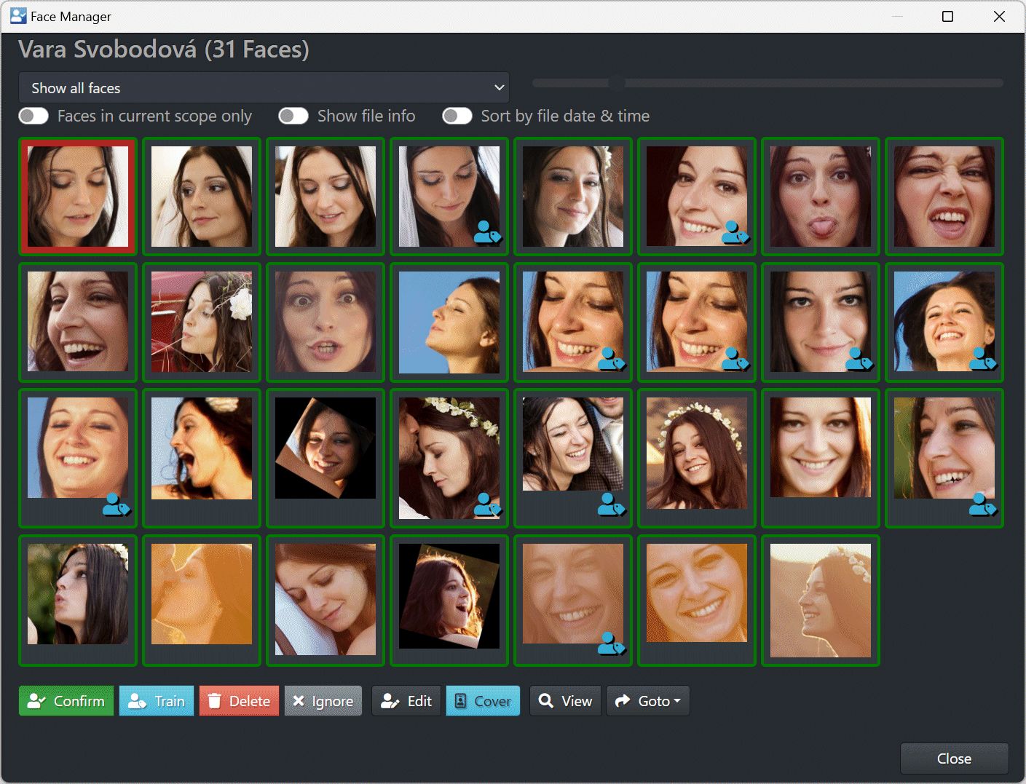Set selected face as Cover icon
Viewport: 1026px width, 784px height.
(x=462, y=701)
